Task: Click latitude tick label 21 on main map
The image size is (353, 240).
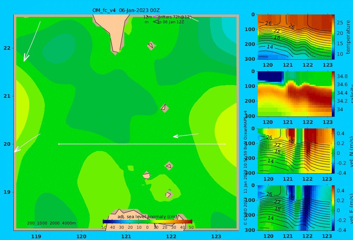Action: click(x=7, y=96)
